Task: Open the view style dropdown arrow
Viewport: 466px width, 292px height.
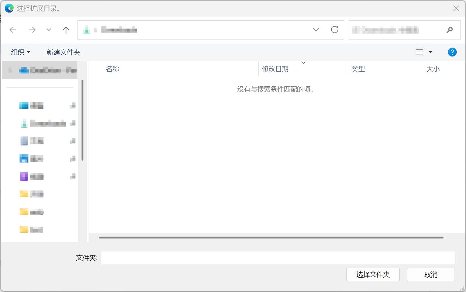Action: click(430, 52)
